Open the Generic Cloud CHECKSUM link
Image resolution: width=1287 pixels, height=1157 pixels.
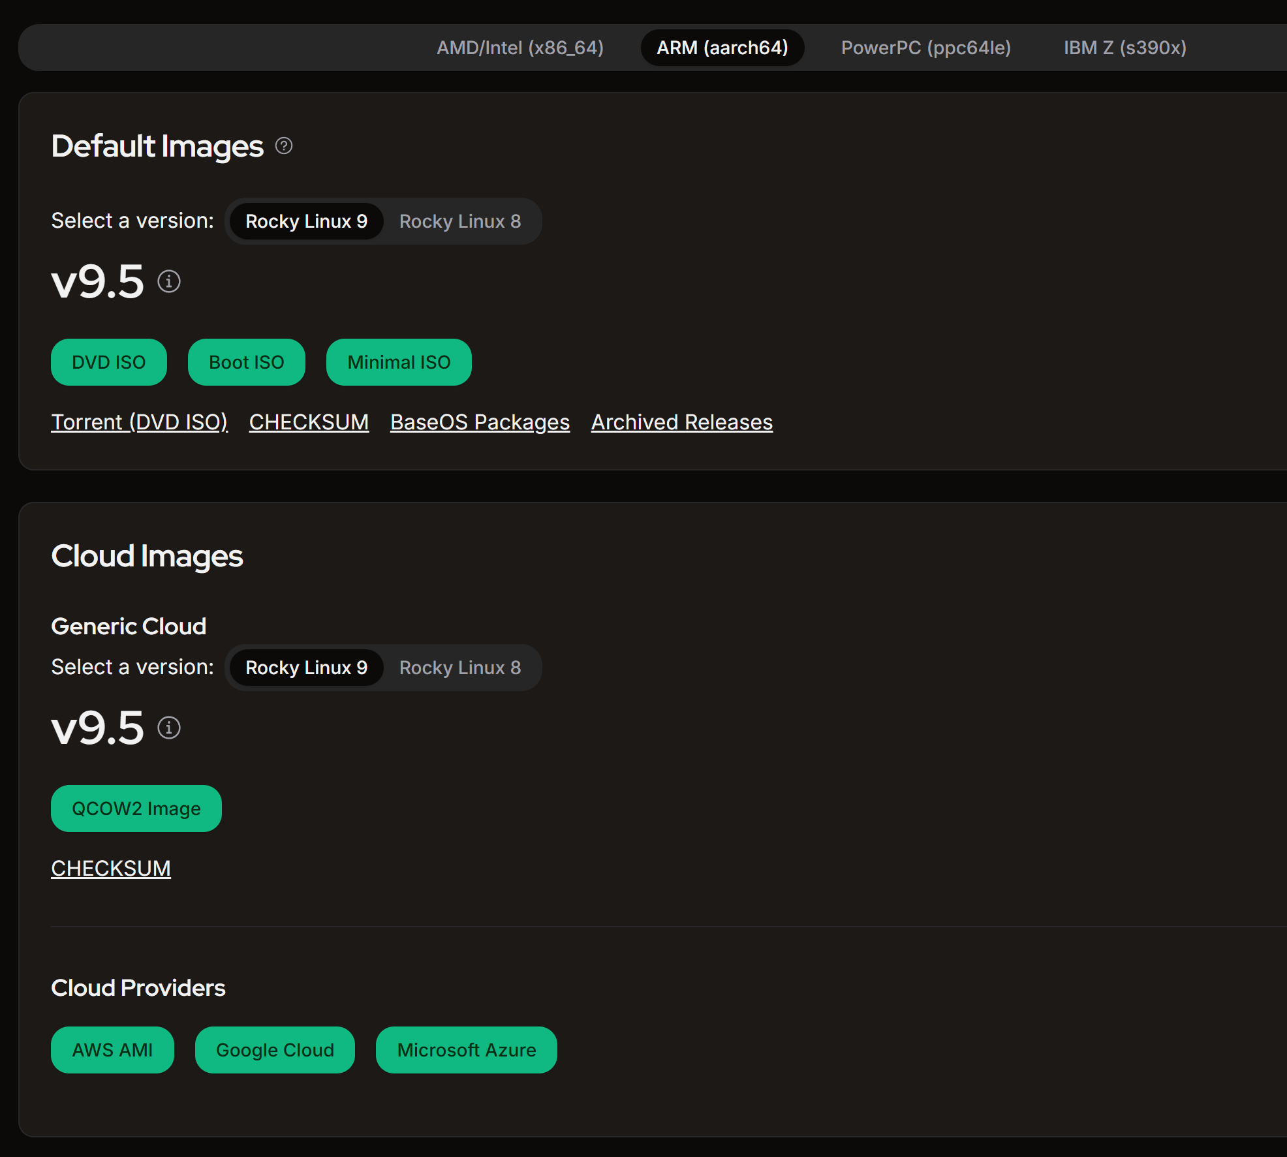[111, 869]
